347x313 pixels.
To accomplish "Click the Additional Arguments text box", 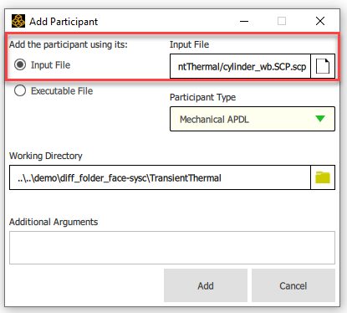I will pyautogui.click(x=172, y=248).
